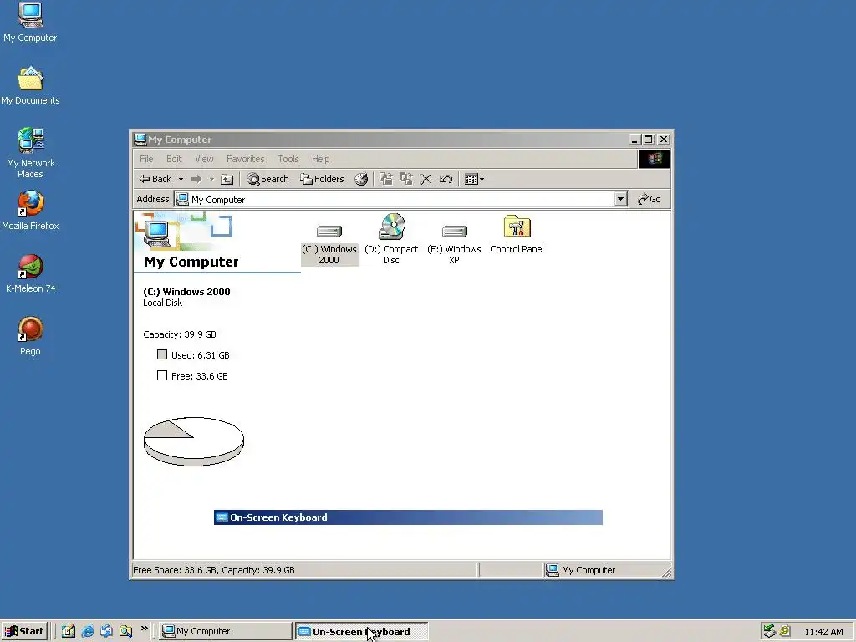Click the Free space white legend swatch
The height and width of the screenshot is (642, 856).
(x=162, y=375)
